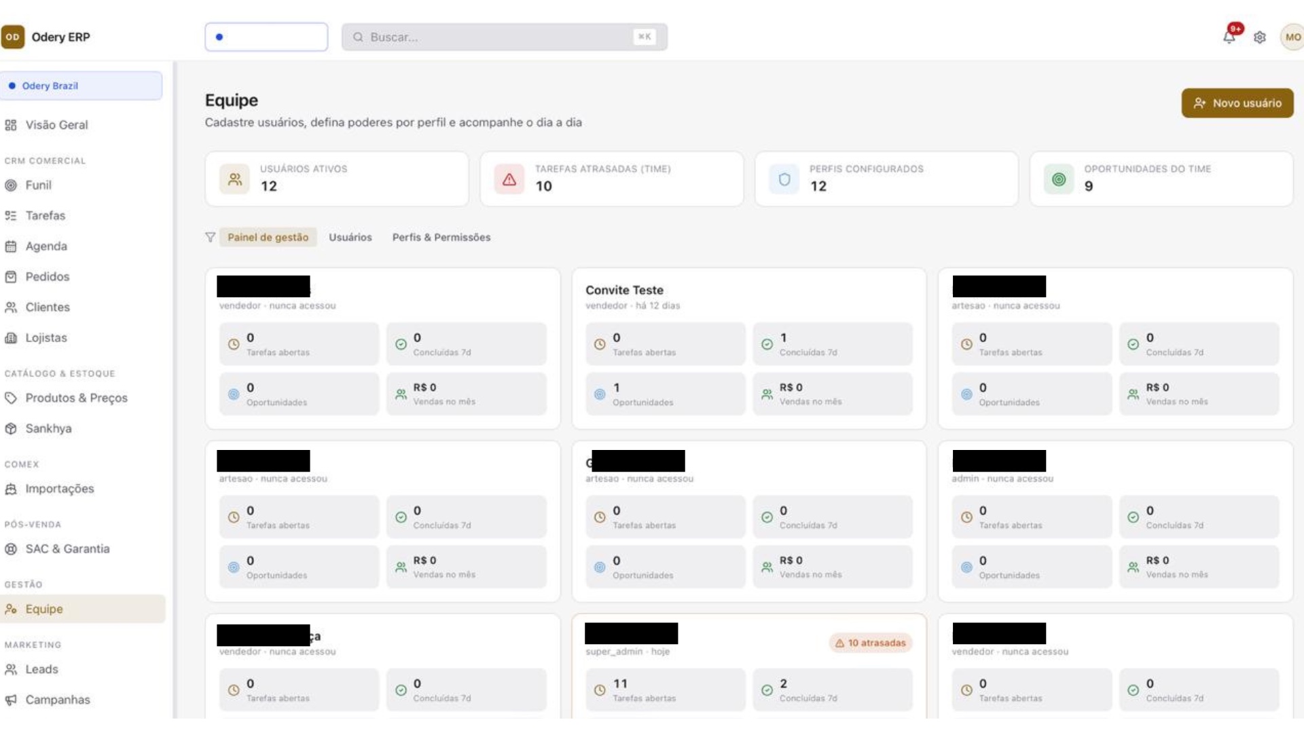Click the ⌘K shortcut badge in search
Viewport: 1304px width, 733px height.
point(645,37)
